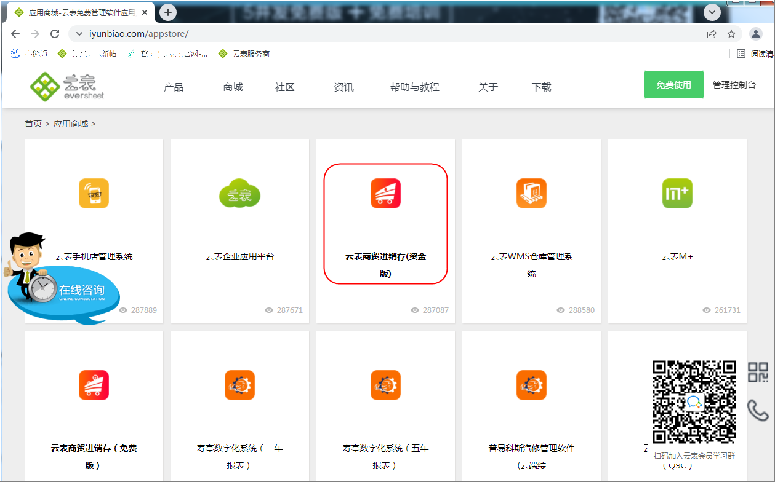
Task: Open the 关于 menu
Action: [x=488, y=87]
